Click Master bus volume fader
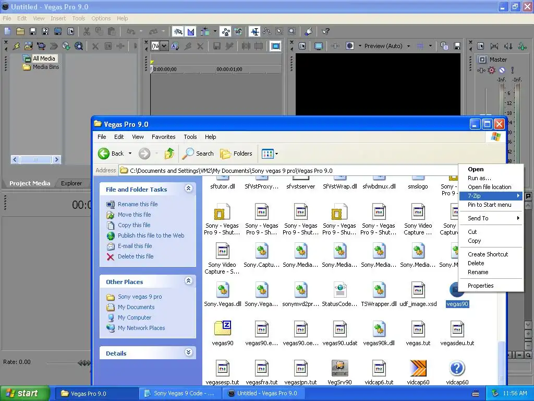Image resolution: width=534 pixels, height=401 pixels. tap(486, 116)
